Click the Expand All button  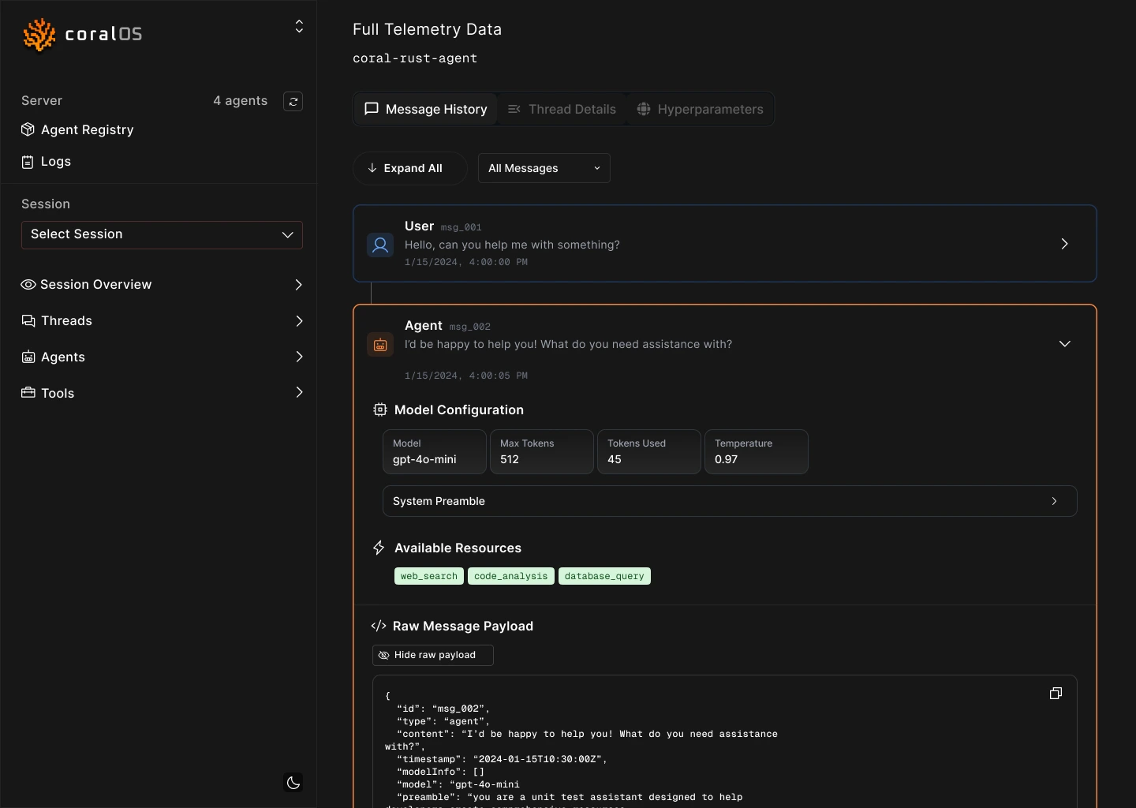[x=410, y=168]
